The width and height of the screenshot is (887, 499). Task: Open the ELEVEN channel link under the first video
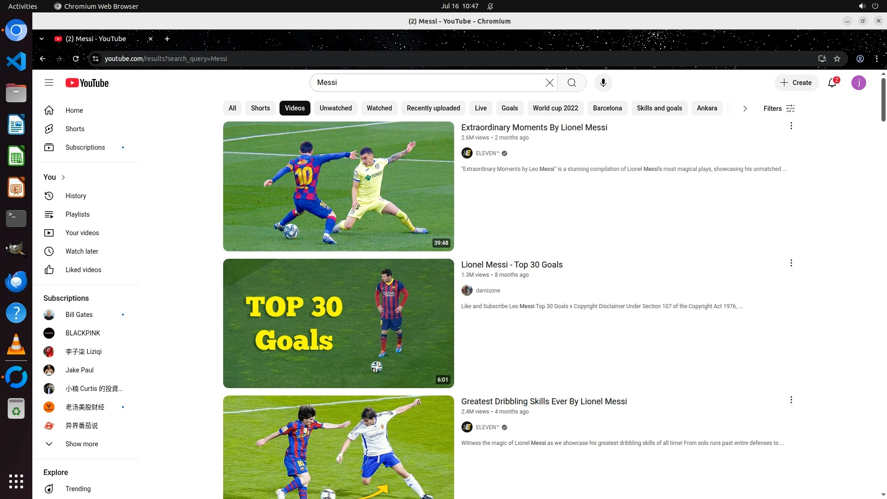[487, 153]
